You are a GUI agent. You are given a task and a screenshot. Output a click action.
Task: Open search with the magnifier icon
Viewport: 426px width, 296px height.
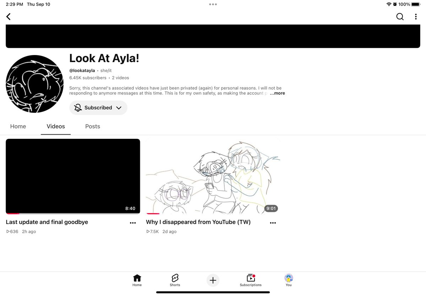pyautogui.click(x=400, y=17)
